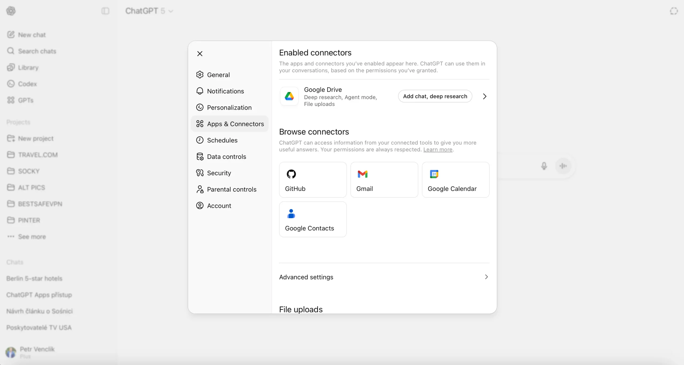Select the GitHub connector card
Screen dimensions: 684x365
click(x=312, y=179)
